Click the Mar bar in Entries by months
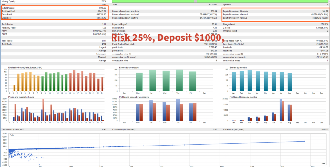Image resolution: width=330 pixels, height=167 pixels. [250, 80]
